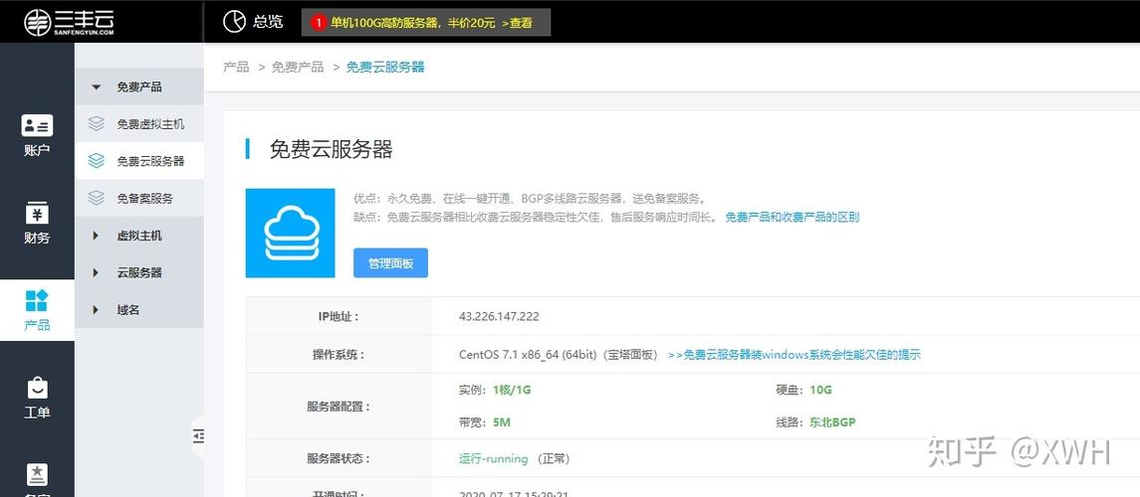
Task: Click the 管理面板 button
Action: pyautogui.click(x=390, y=262)
